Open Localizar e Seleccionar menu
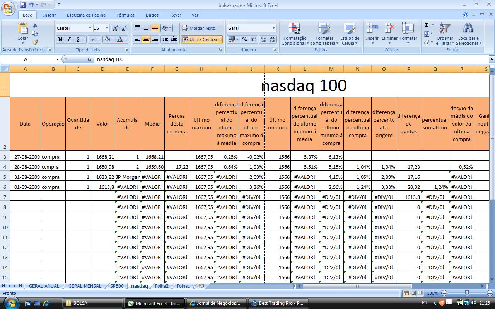495x309 pixels. [x=468, y=34]
